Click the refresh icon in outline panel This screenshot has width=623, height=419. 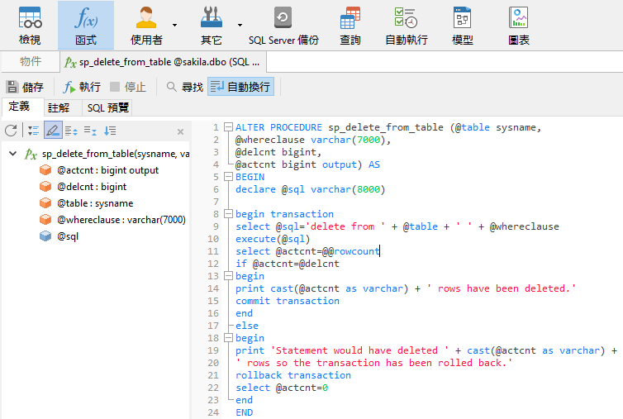coord(11,131)
